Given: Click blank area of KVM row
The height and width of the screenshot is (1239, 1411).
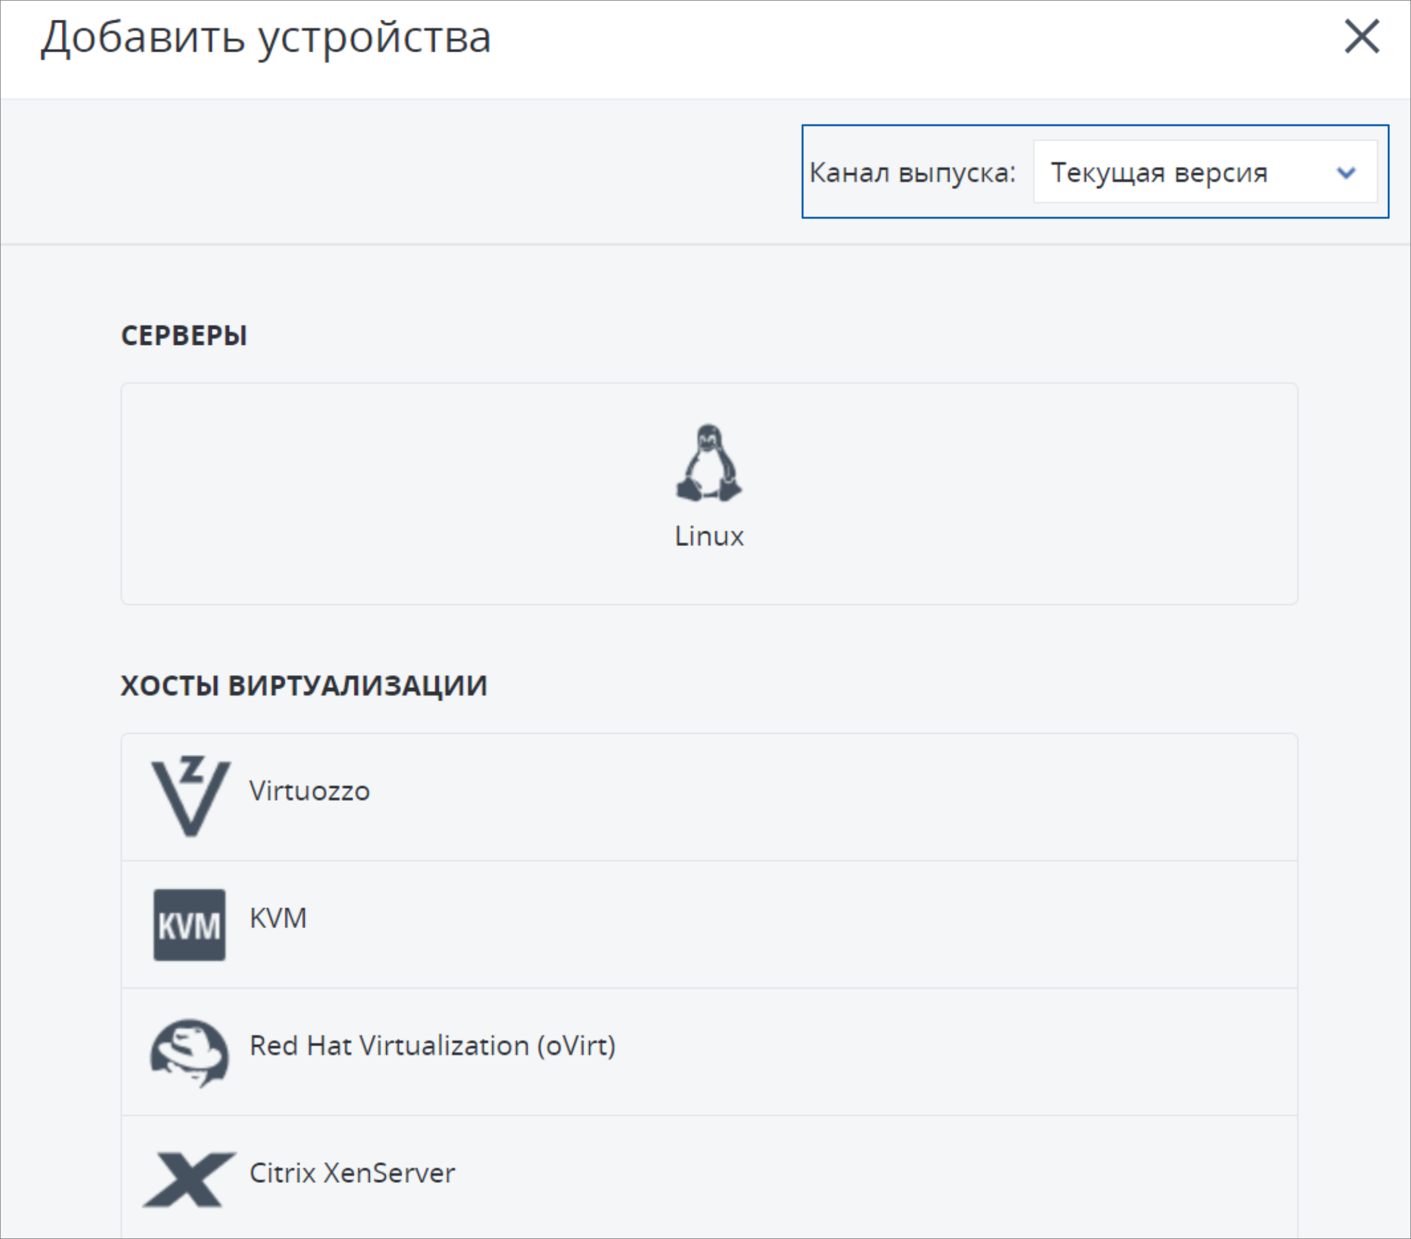Looking at the screenshot, I should coord(801,925).
